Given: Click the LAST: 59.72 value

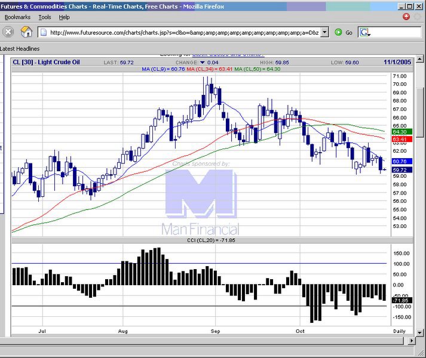Looking at the screenshot, I should (118, 63).
